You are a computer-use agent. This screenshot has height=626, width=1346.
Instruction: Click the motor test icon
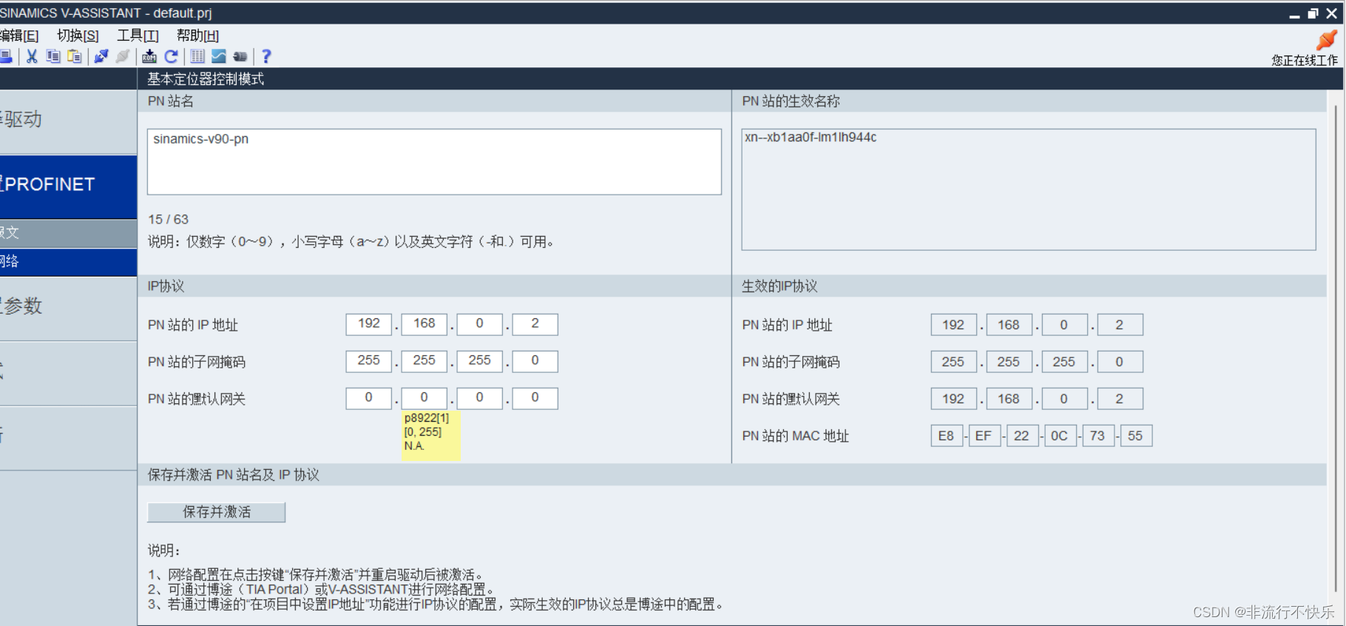coord(240,56)
